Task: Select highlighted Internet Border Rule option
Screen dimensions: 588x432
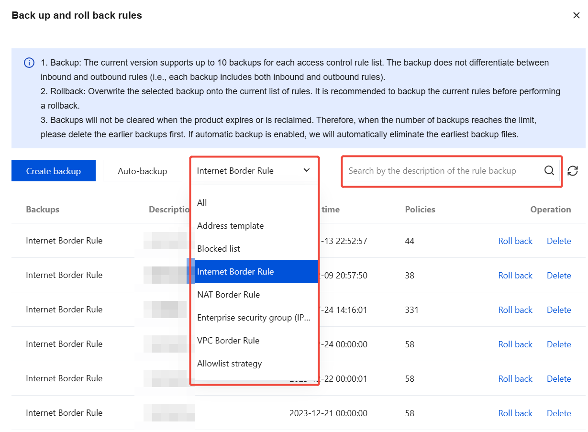Action: coord(235,272)
